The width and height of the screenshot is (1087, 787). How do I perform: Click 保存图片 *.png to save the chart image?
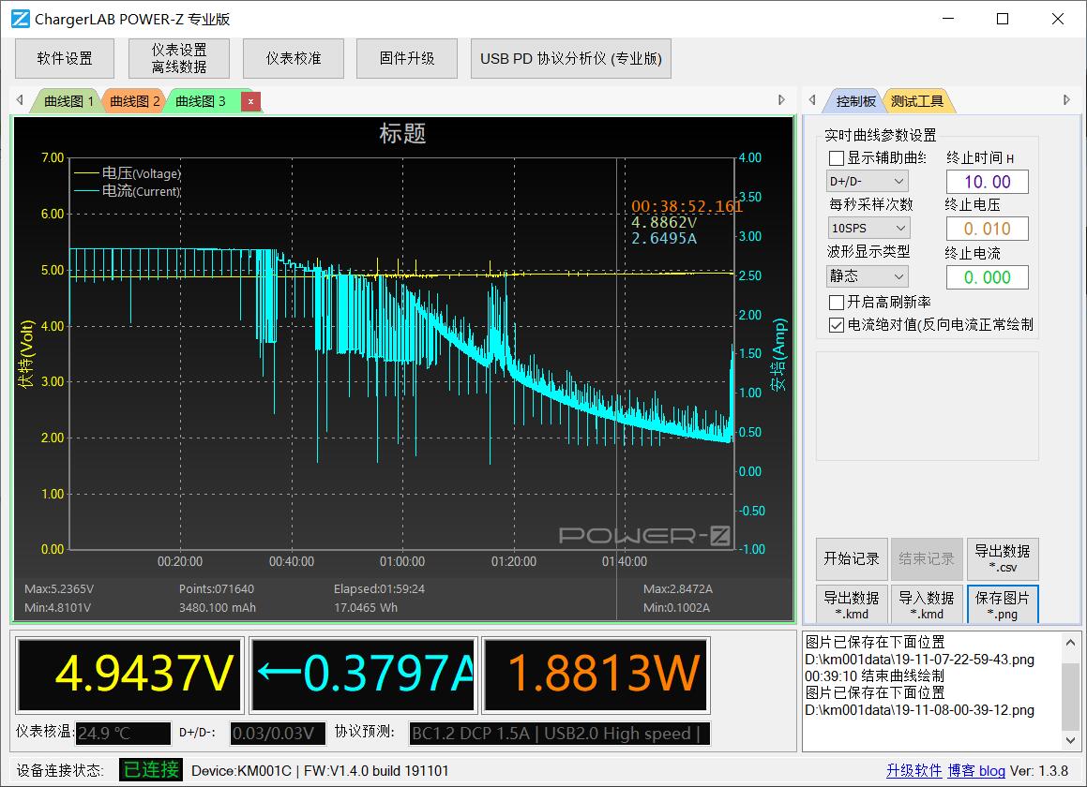point(1002,604)
